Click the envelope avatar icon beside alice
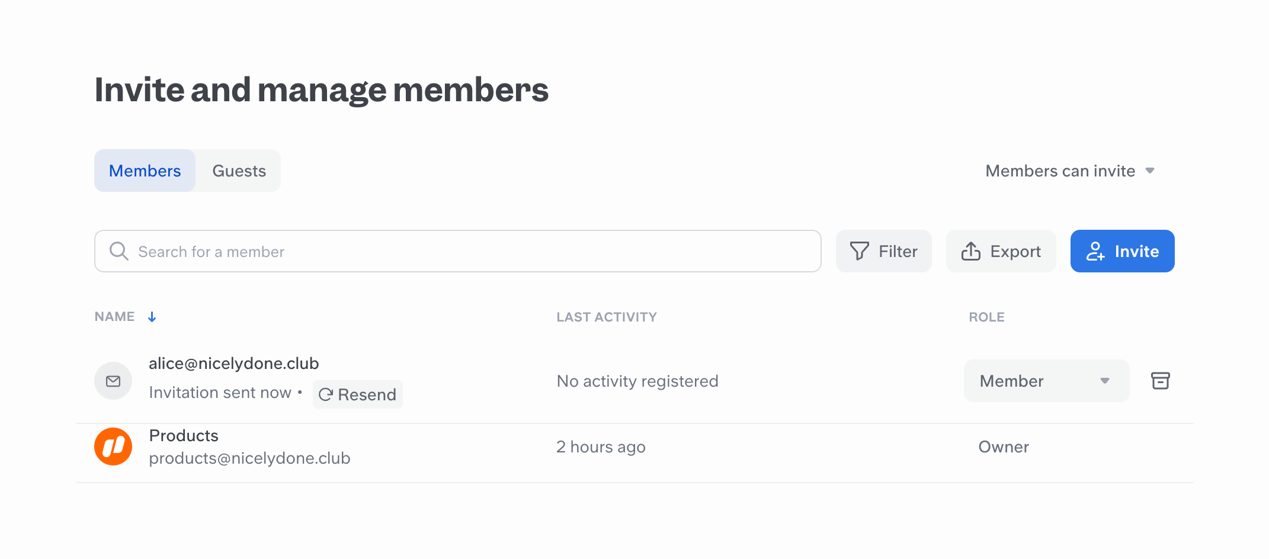1269x559 pixels. [x=113, y=381]
